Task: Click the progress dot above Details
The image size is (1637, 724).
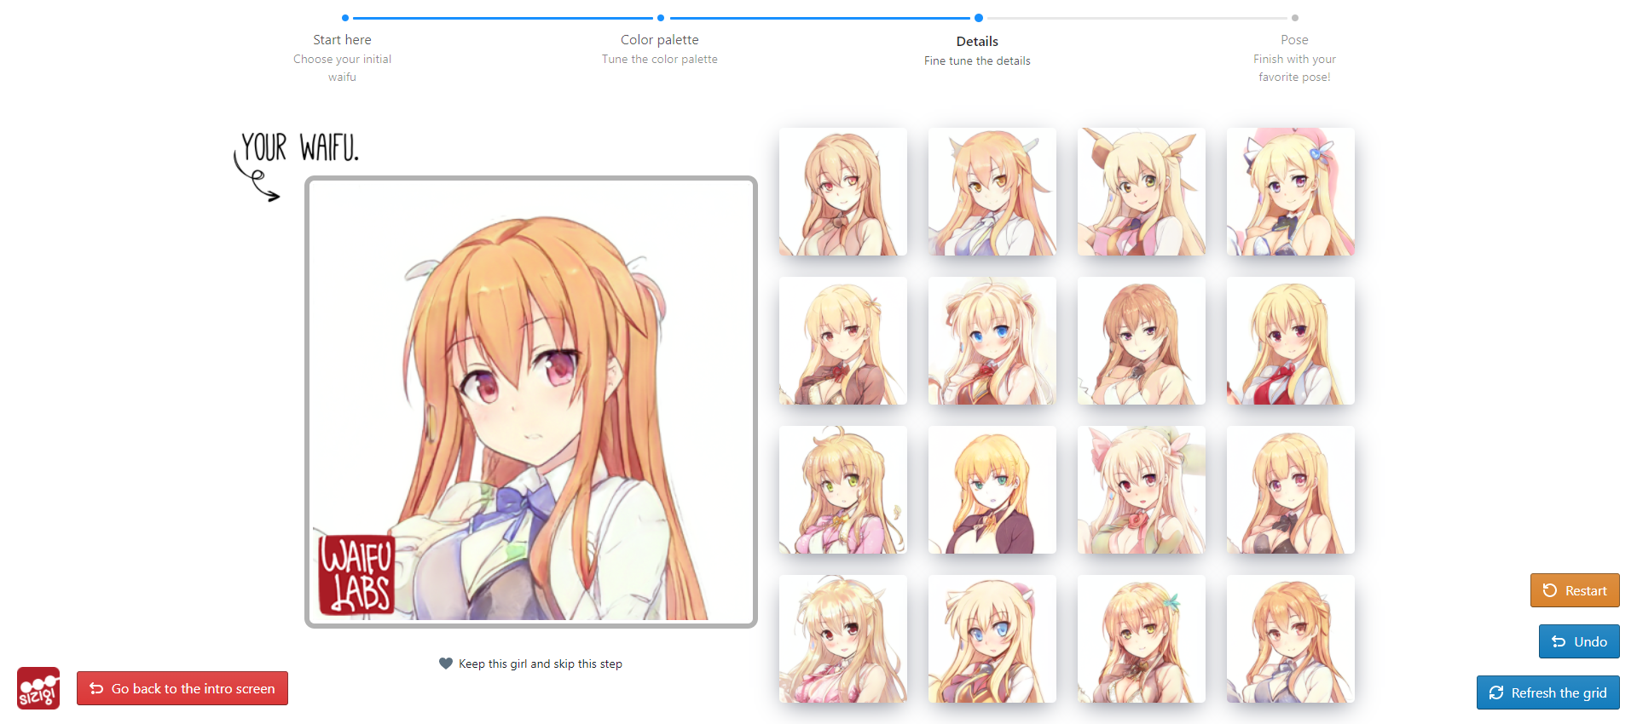Action: coord(979,18)
